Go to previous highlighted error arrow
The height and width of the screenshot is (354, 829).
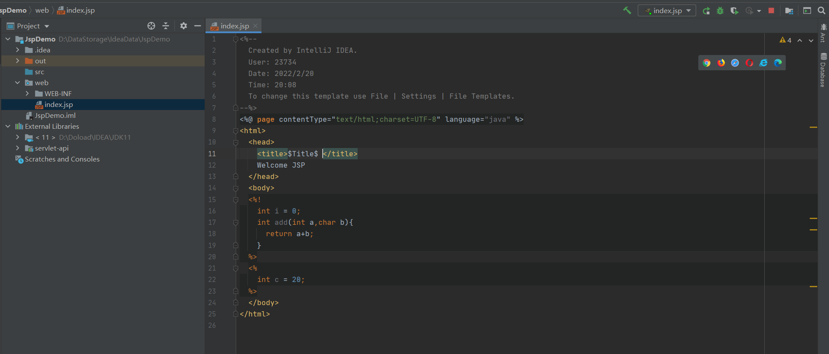[x=800, y=40]
